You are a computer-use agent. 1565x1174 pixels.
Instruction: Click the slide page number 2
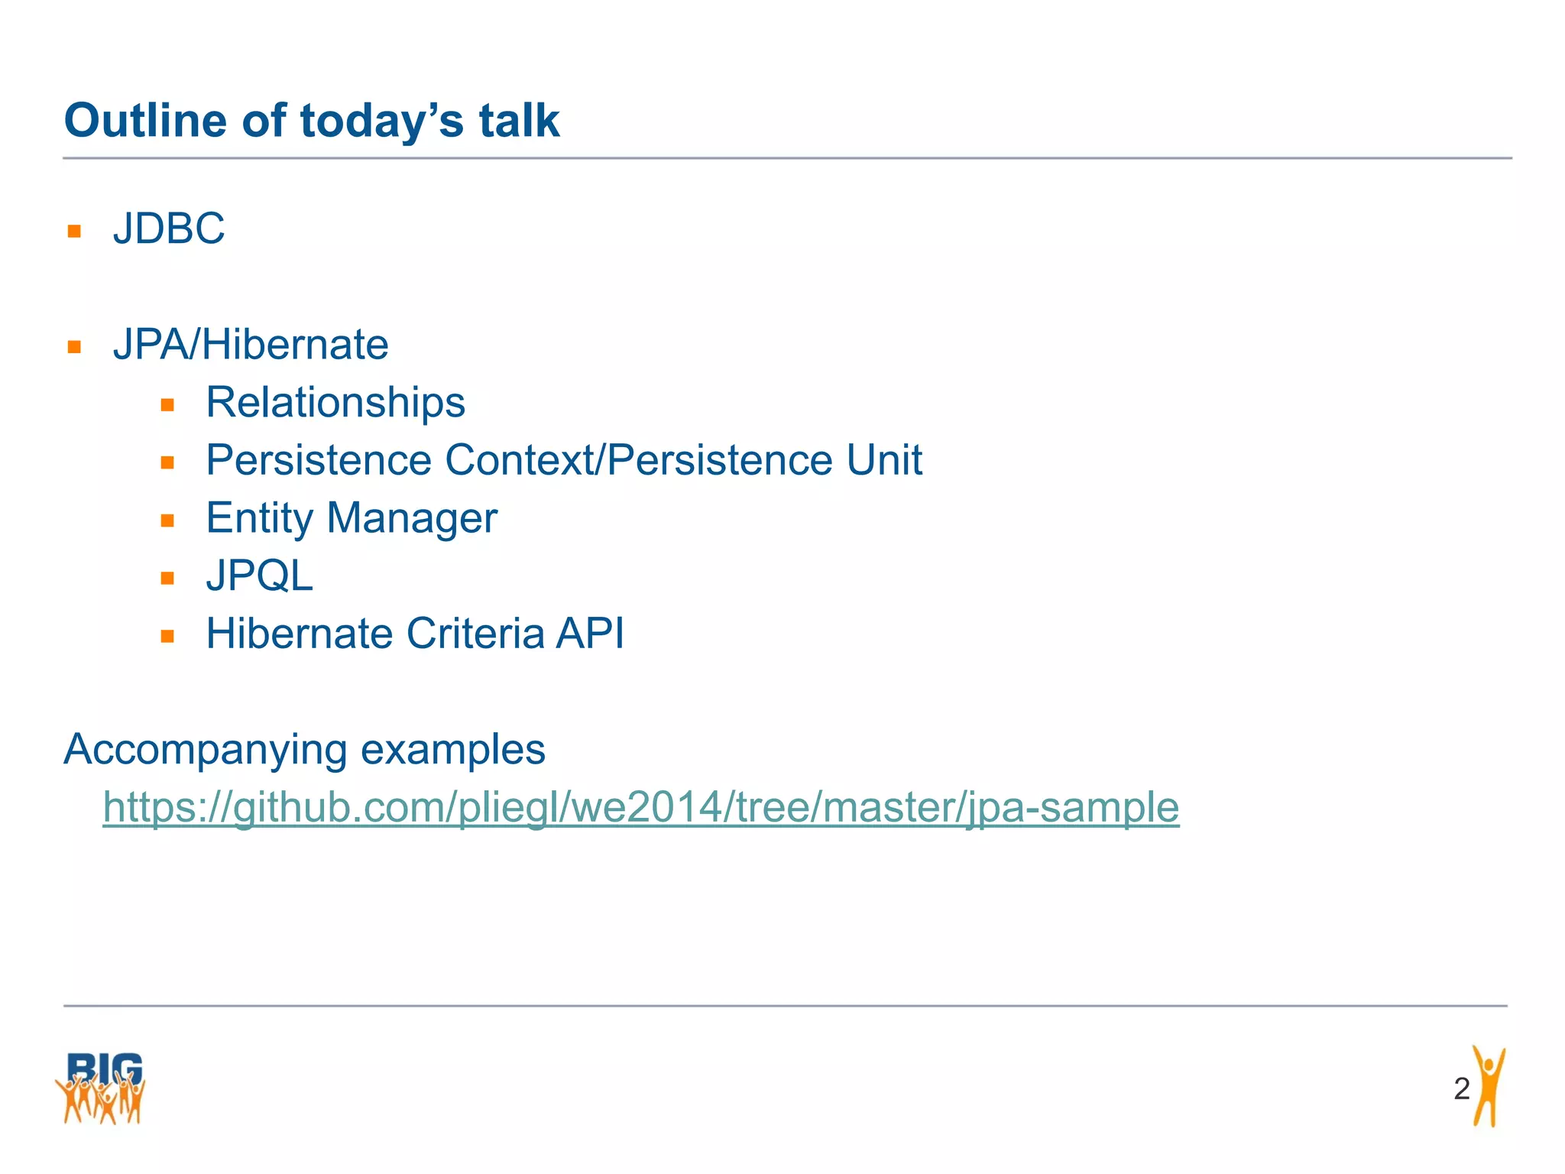click(1461, 1088)
